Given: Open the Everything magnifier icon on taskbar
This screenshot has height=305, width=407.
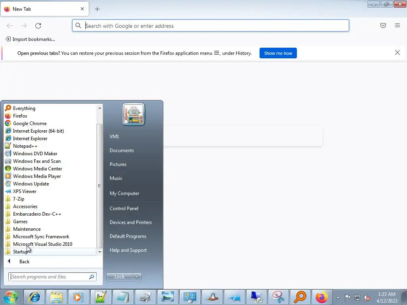Looking at the screenshot, I should pyautogui.click(x=300, y=297).
